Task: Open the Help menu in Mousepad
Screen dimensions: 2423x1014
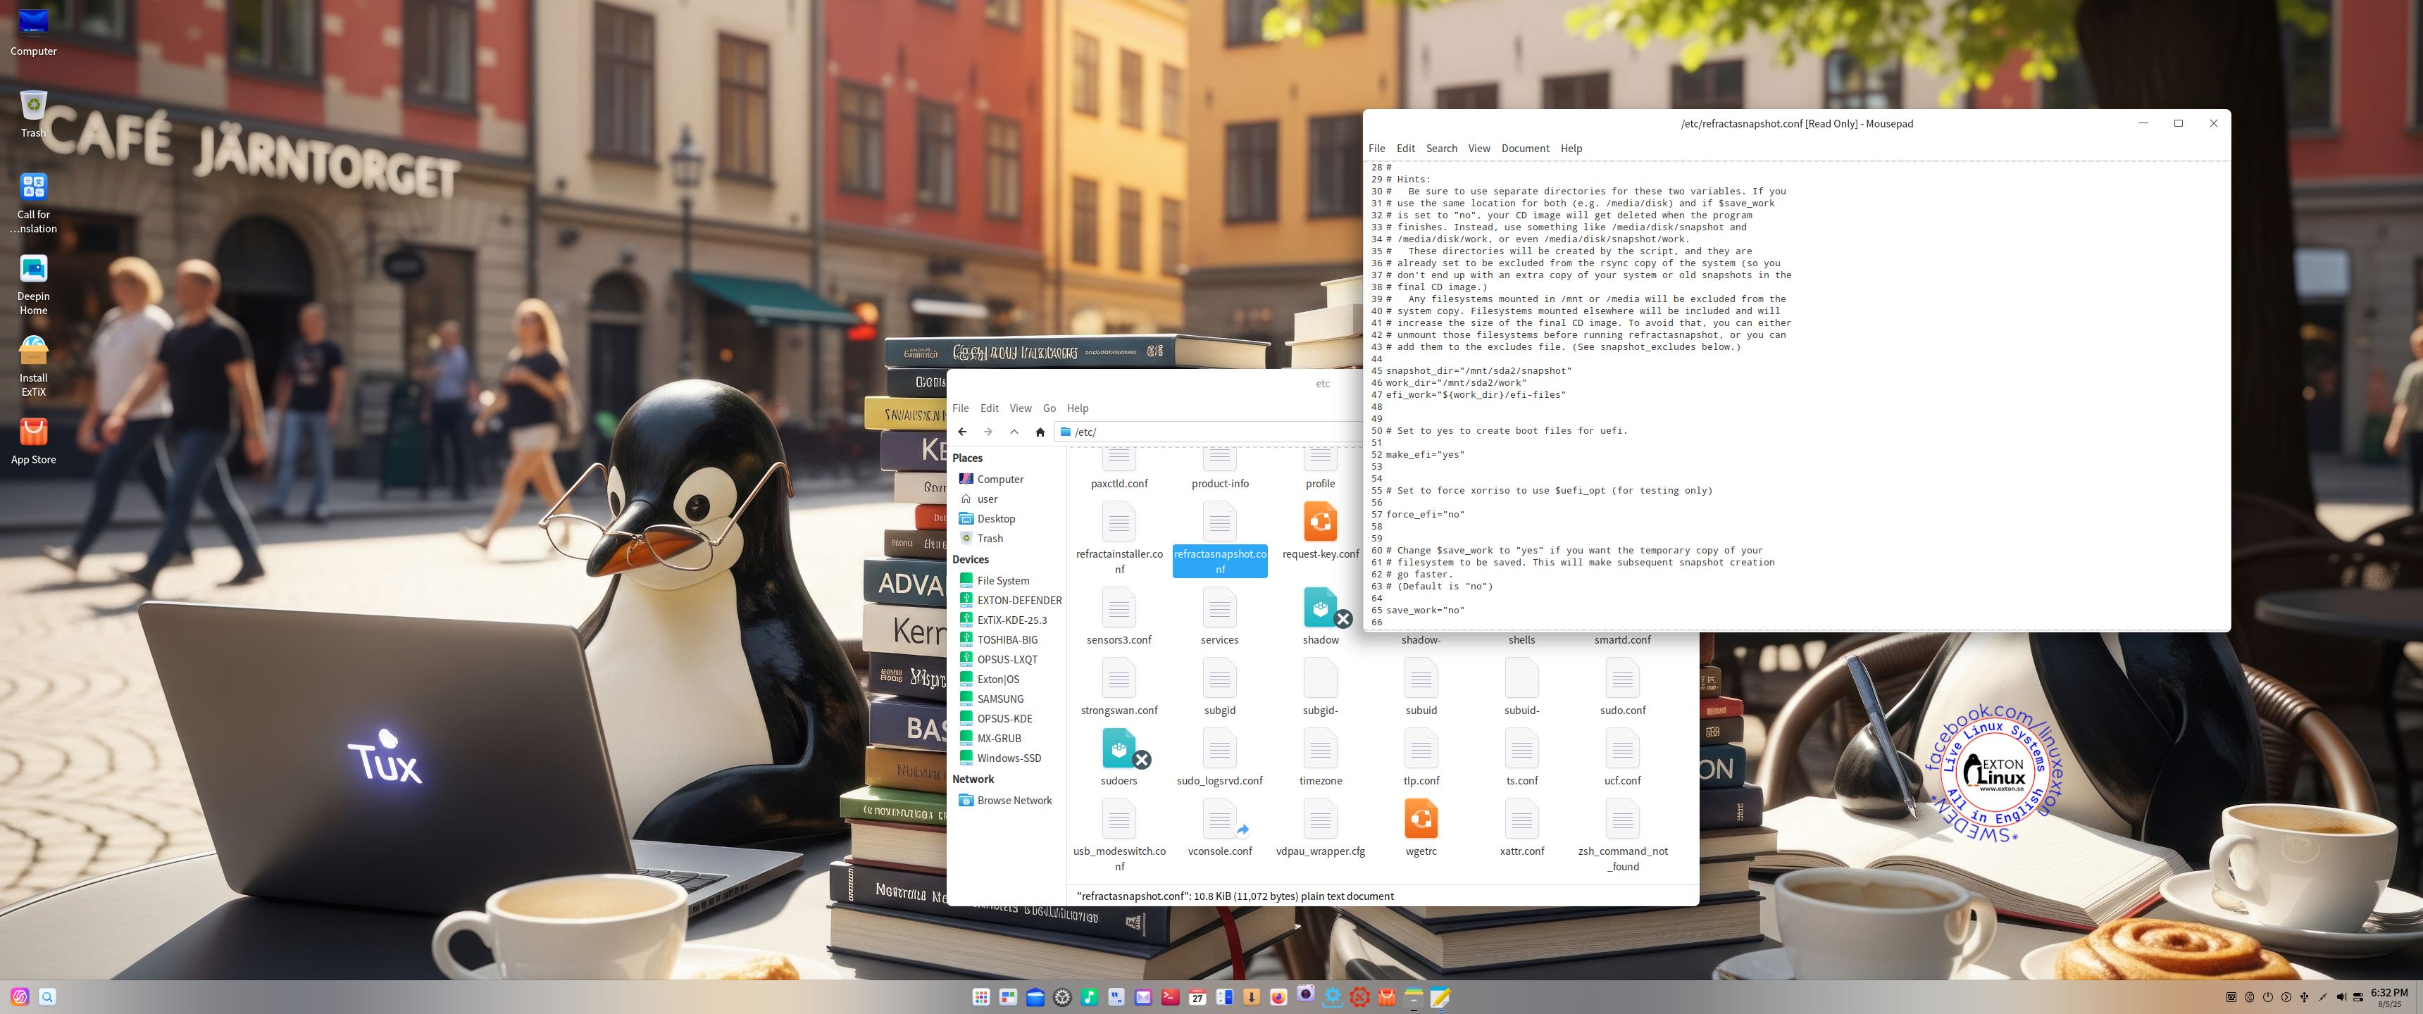Action: tap(1571, 148)
